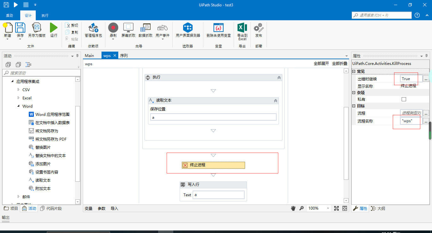432x233 pixels.
Task: Open the 导入 (Imports) panel
Action: point(114,208)
